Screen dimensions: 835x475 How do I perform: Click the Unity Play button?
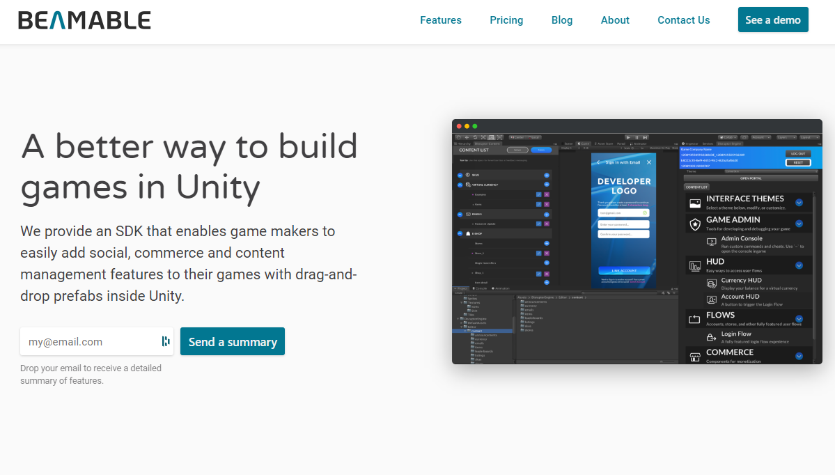tap(628, 137)
